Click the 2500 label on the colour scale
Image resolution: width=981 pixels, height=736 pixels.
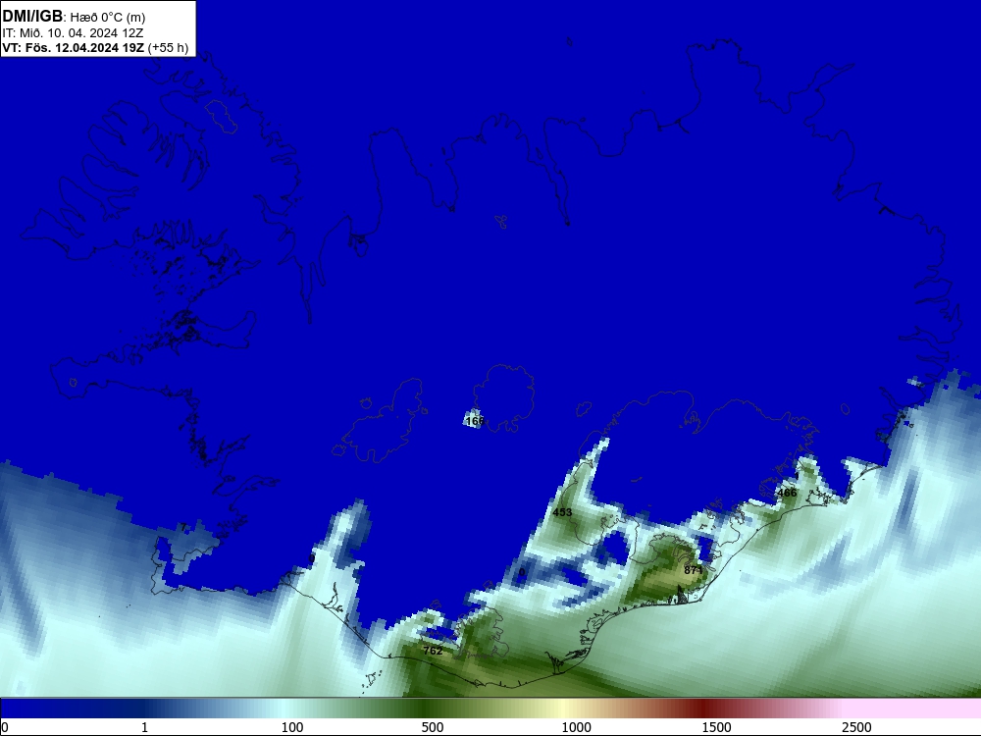[856, 726]
